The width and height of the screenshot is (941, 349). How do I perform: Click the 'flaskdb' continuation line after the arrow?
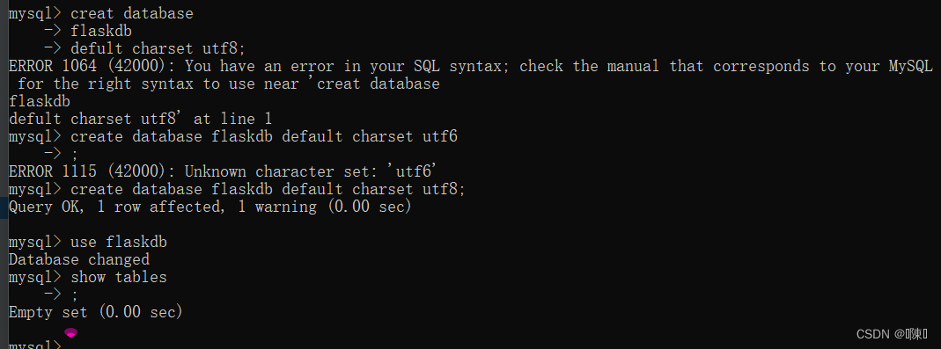coord(88,31)
